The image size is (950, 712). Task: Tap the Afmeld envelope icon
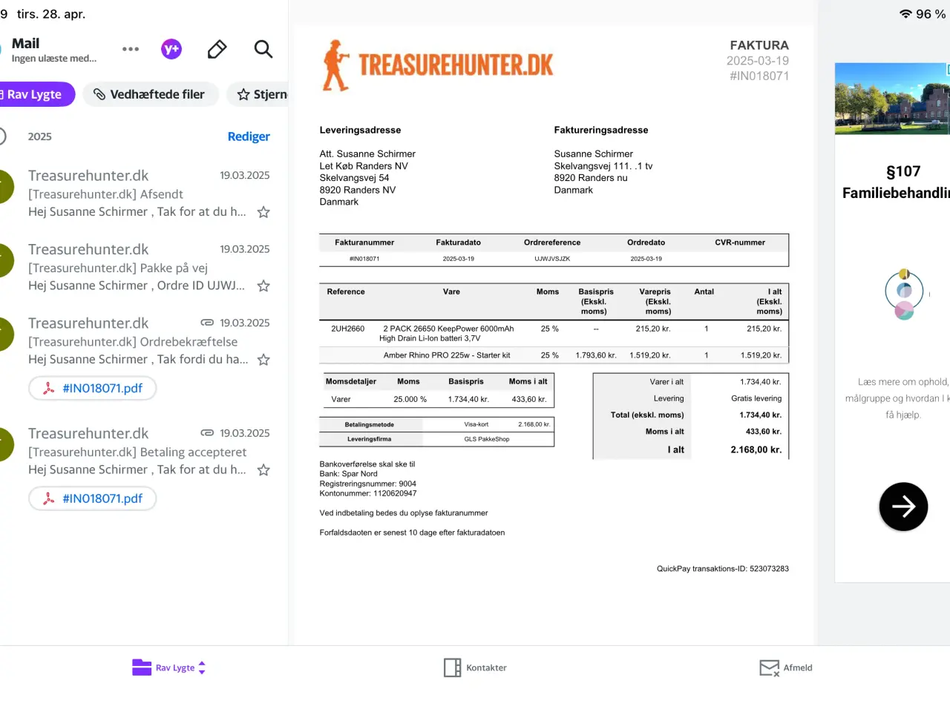(770, 667)
